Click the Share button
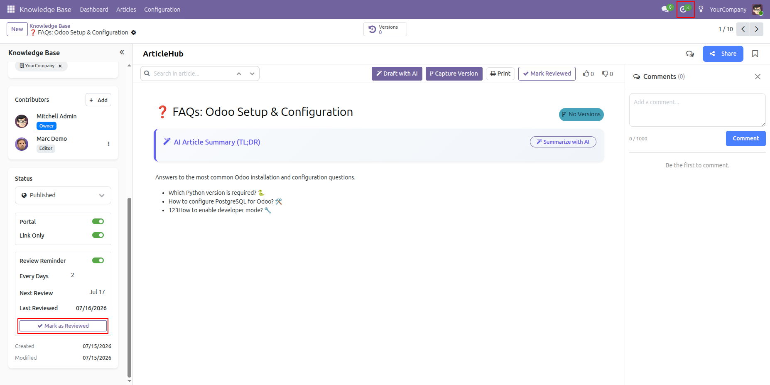The width and height of the screenshot is (770, 385). pyautogui.click(x=723, y=54)
